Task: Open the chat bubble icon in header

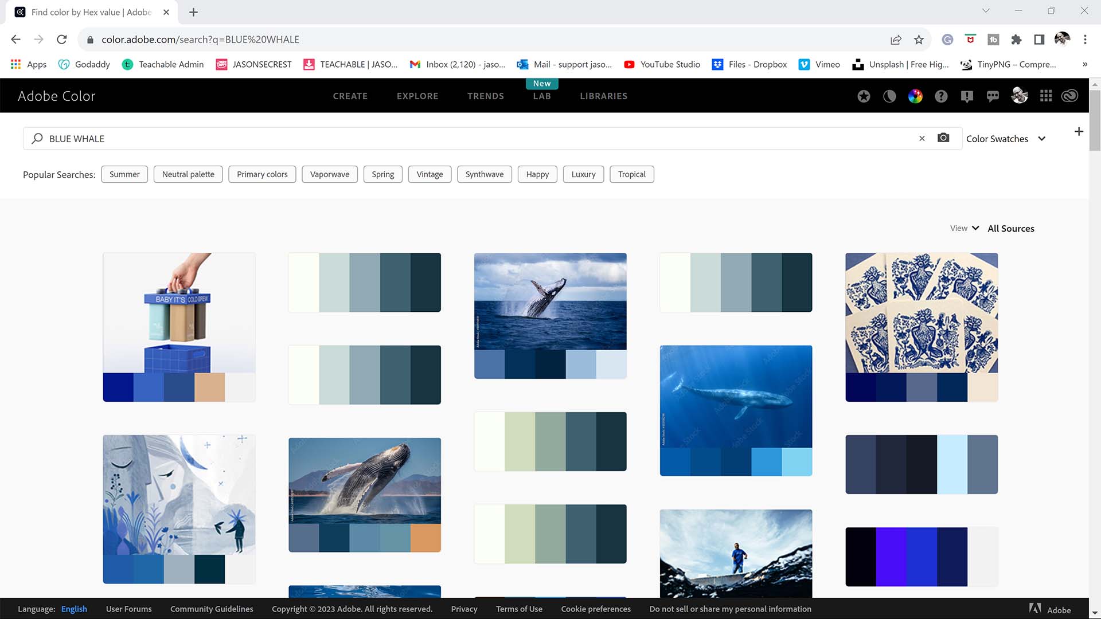Action: 993,96
